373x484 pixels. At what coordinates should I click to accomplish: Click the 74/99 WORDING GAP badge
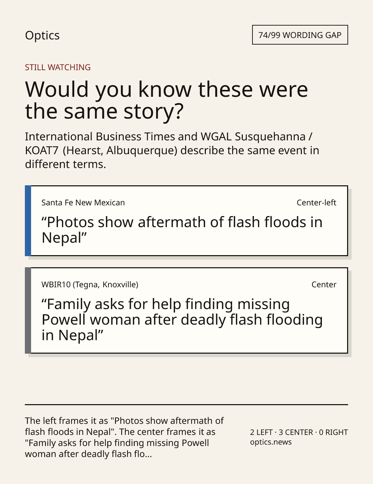click(x=300, y=35)
